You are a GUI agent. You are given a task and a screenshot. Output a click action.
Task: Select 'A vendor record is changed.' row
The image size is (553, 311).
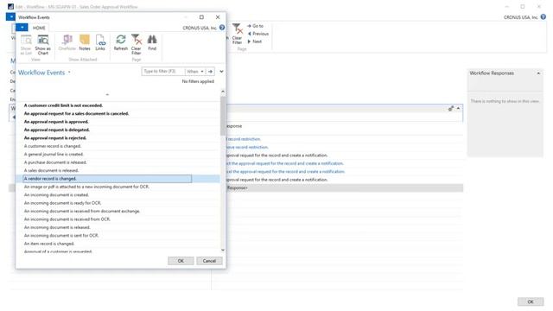coord(118,179)
